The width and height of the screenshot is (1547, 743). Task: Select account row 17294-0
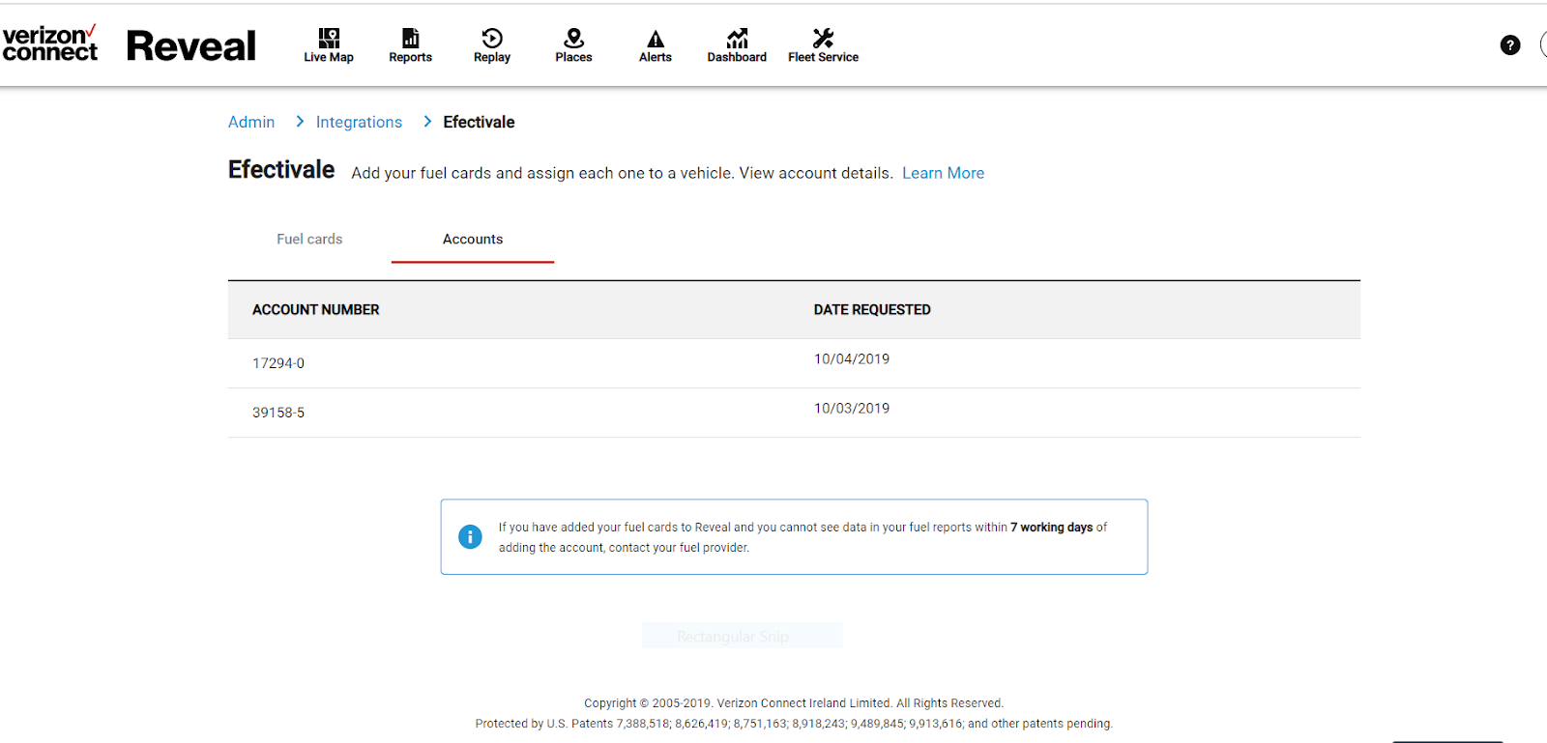click(x=794, y=363)
